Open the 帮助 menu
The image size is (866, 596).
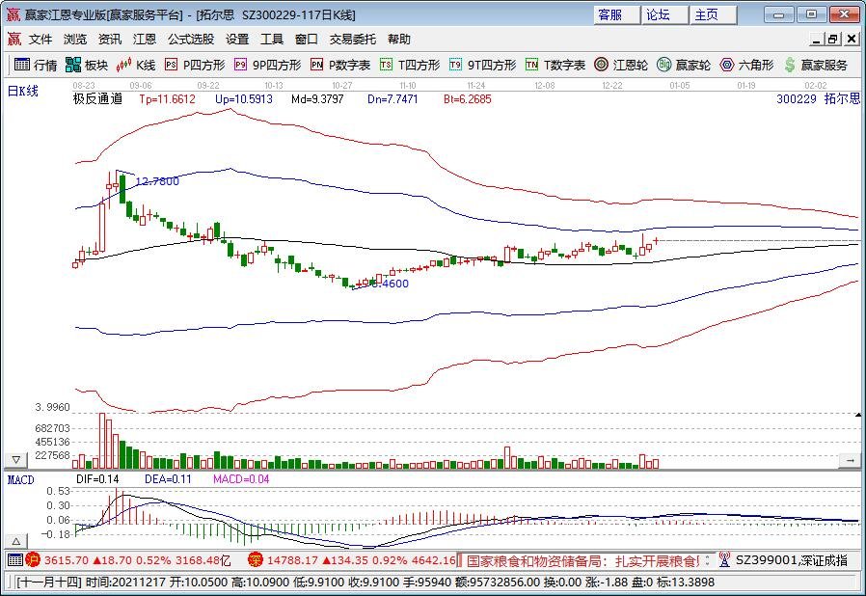click(398, 39)
